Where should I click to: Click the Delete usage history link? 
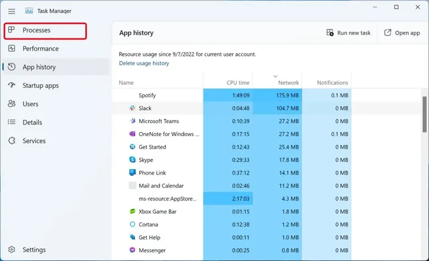[144, 63]
